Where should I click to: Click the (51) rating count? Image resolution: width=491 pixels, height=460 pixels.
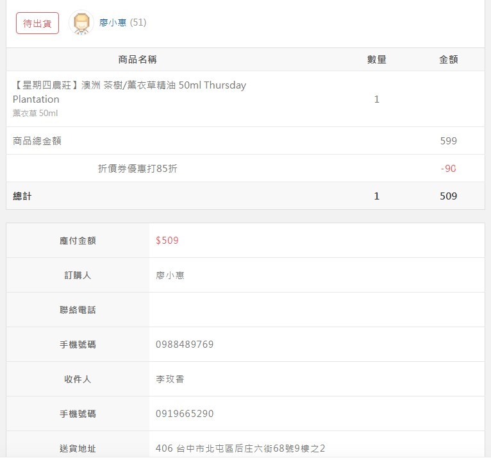coord(138,22)
